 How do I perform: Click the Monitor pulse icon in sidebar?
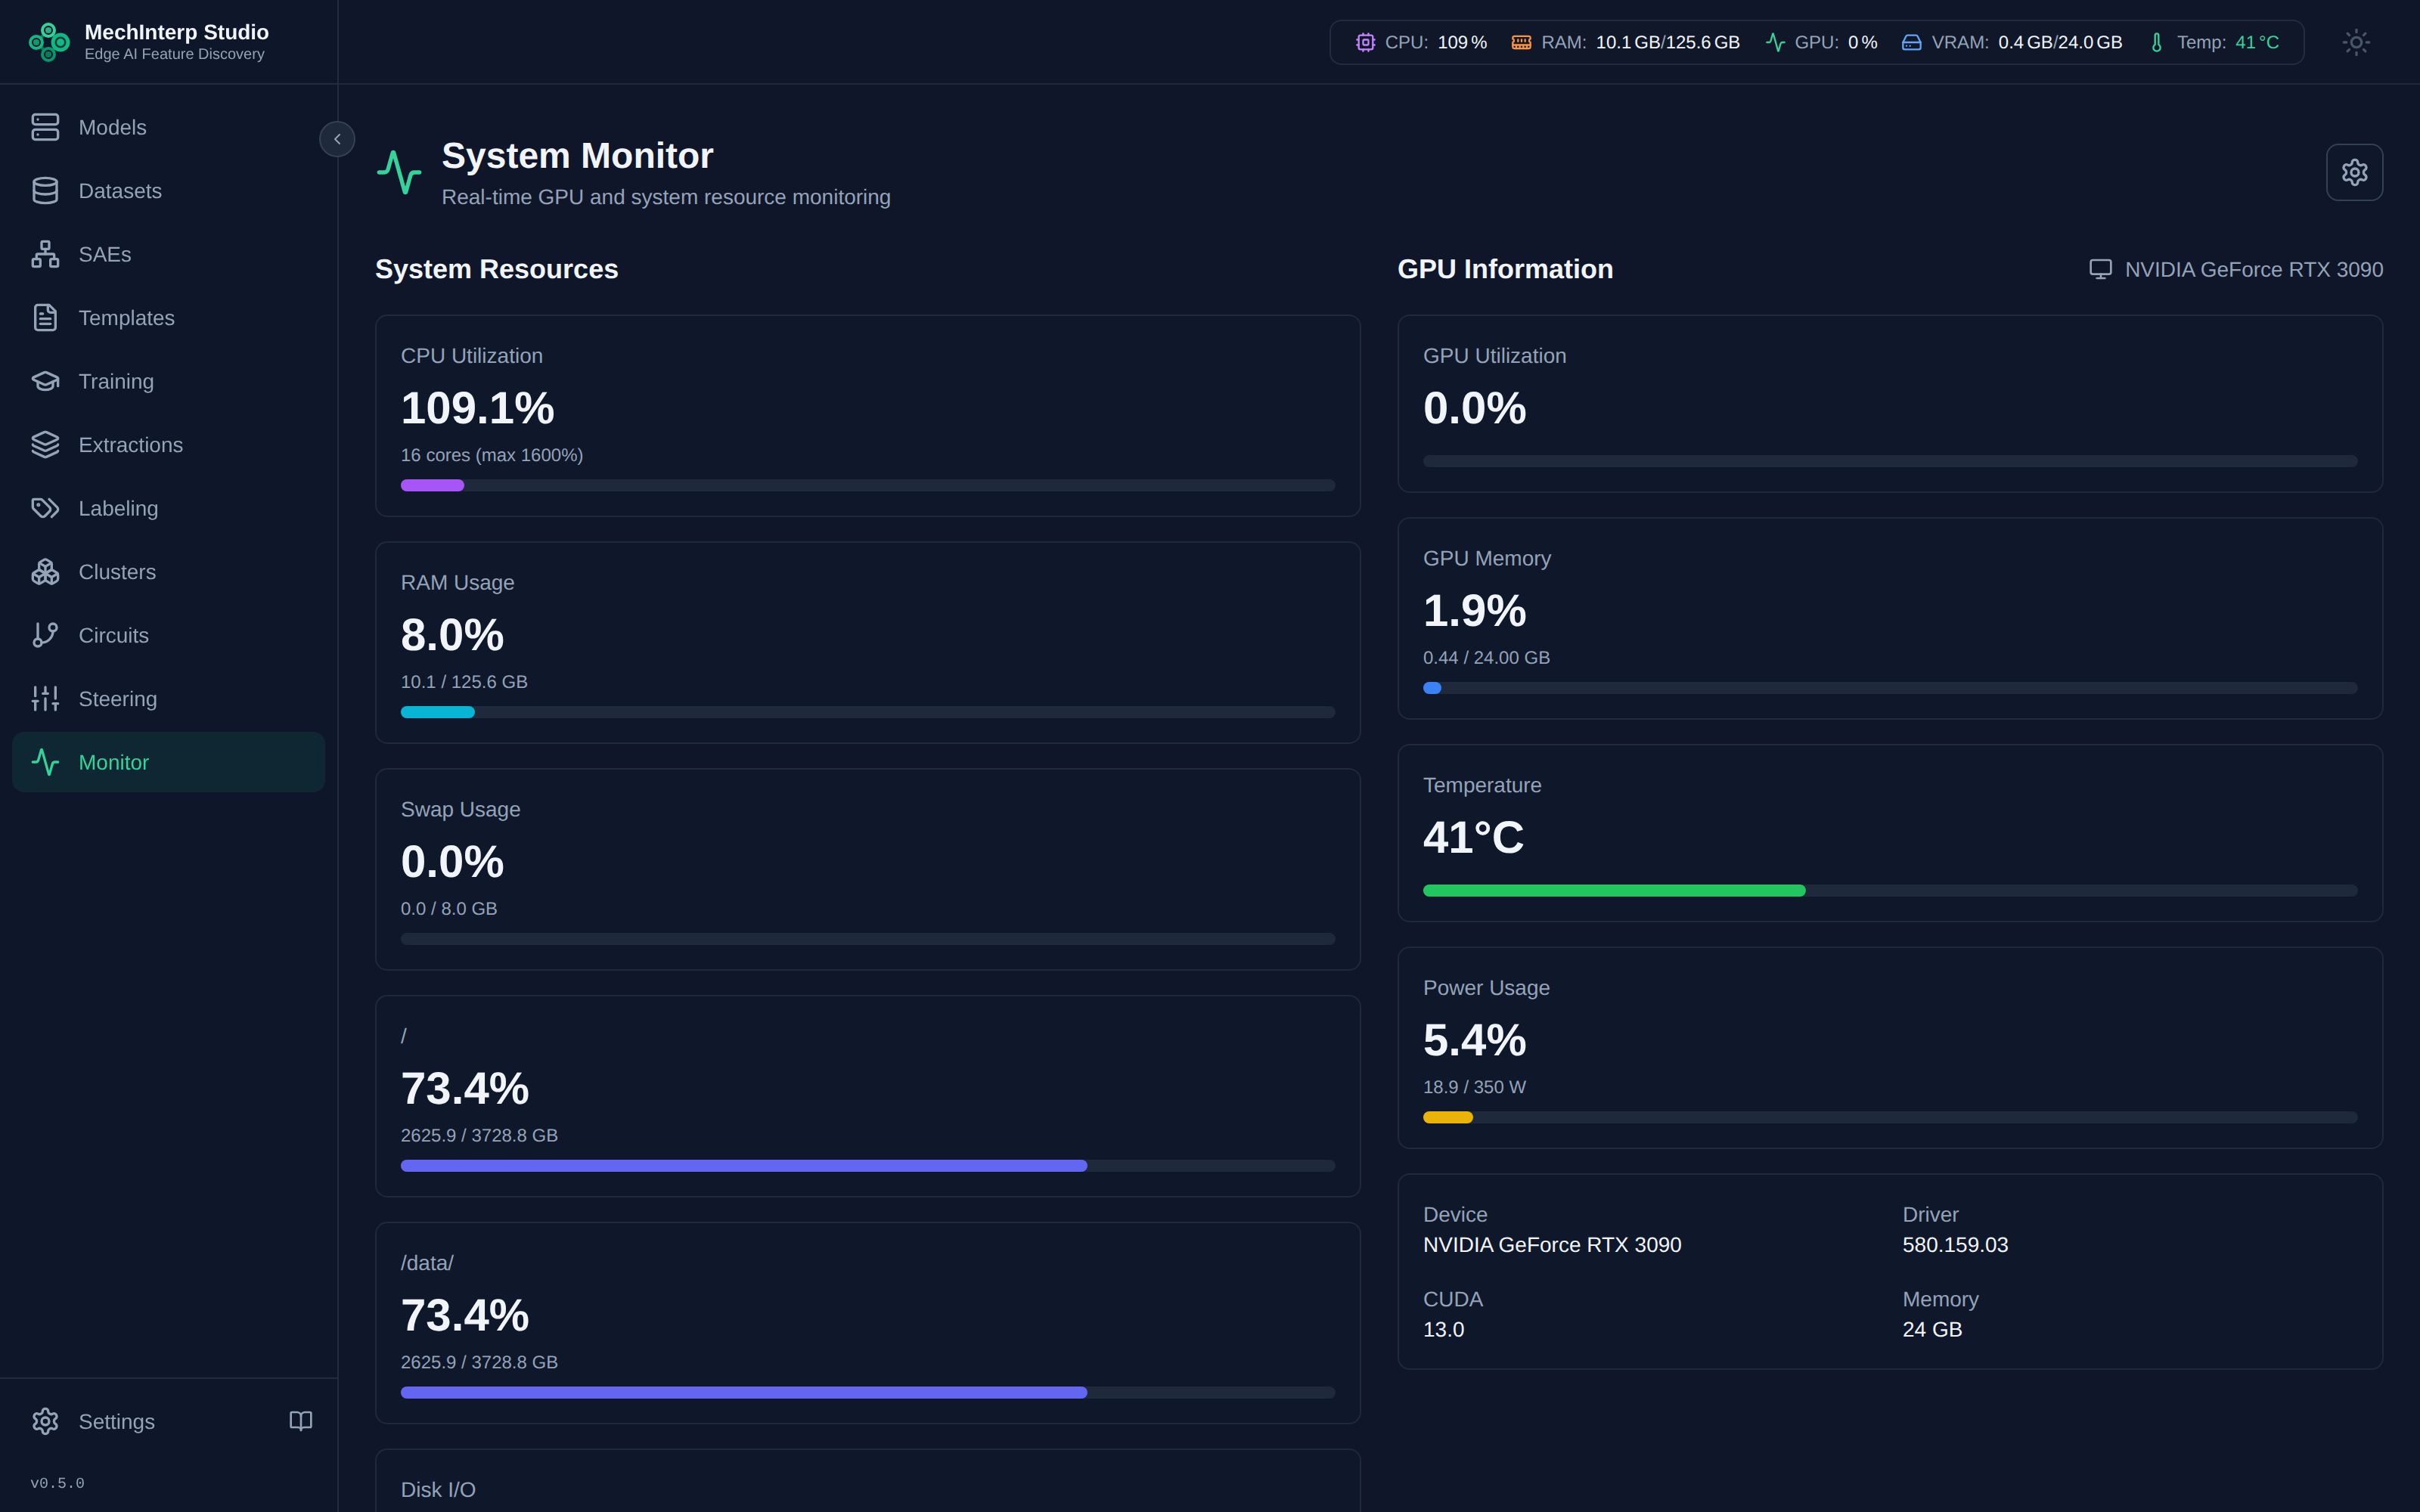[x=45, y=762]
